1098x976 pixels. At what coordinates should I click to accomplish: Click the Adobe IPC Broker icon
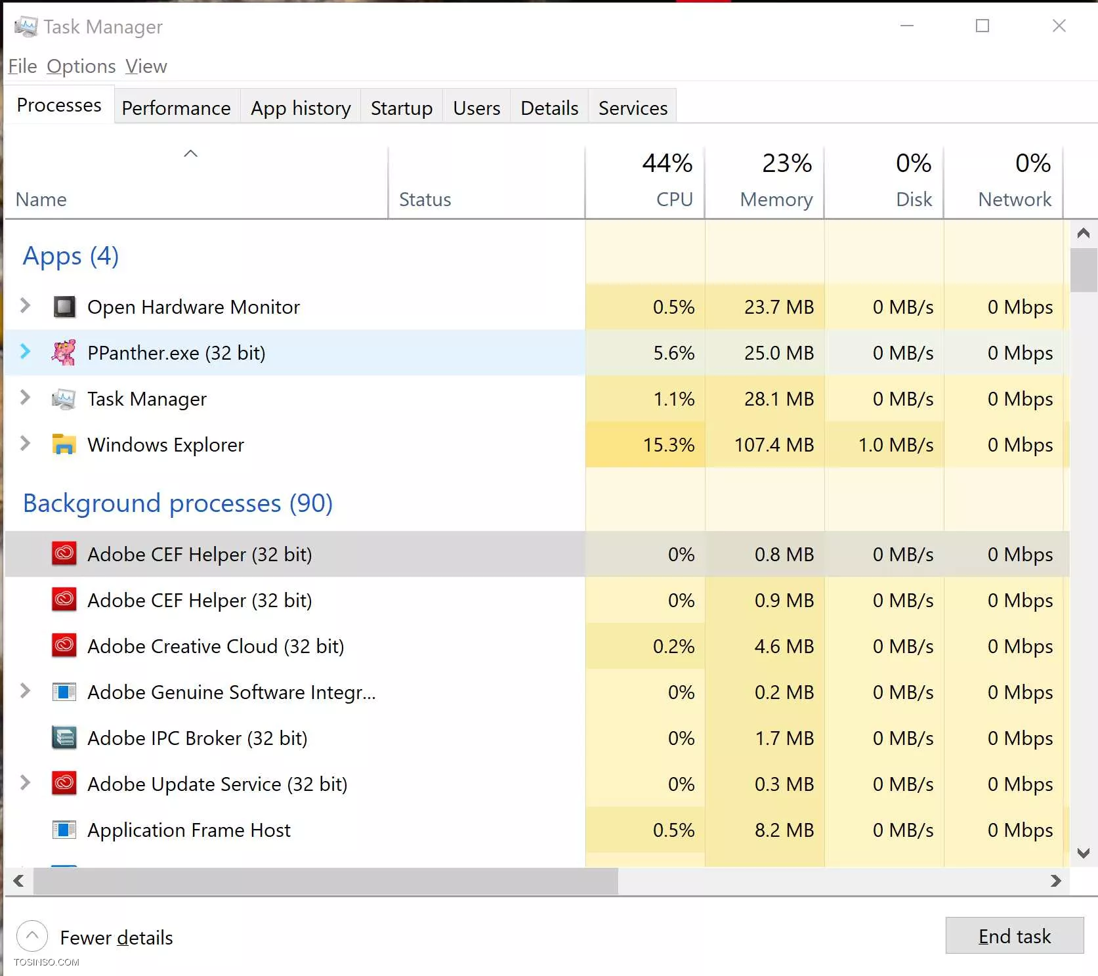click(x=64, y=738)
